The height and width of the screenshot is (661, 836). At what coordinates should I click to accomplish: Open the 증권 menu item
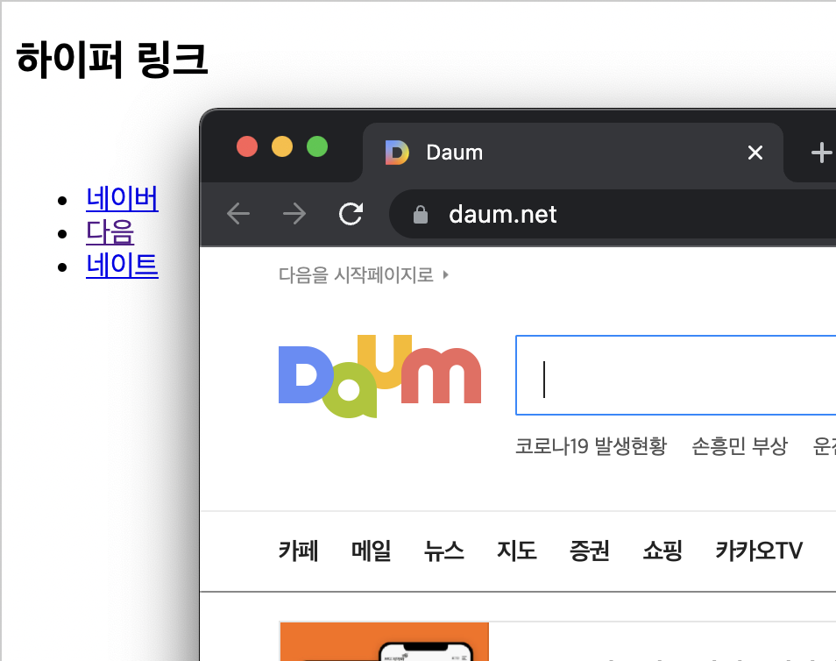coord(589,551)
